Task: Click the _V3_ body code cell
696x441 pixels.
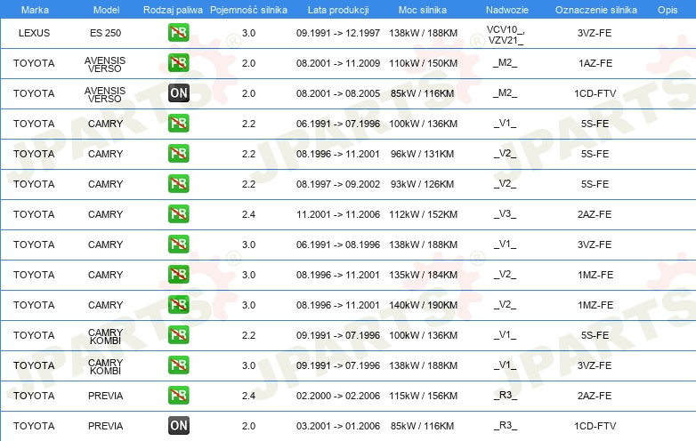Action: [x=506, y=213]
